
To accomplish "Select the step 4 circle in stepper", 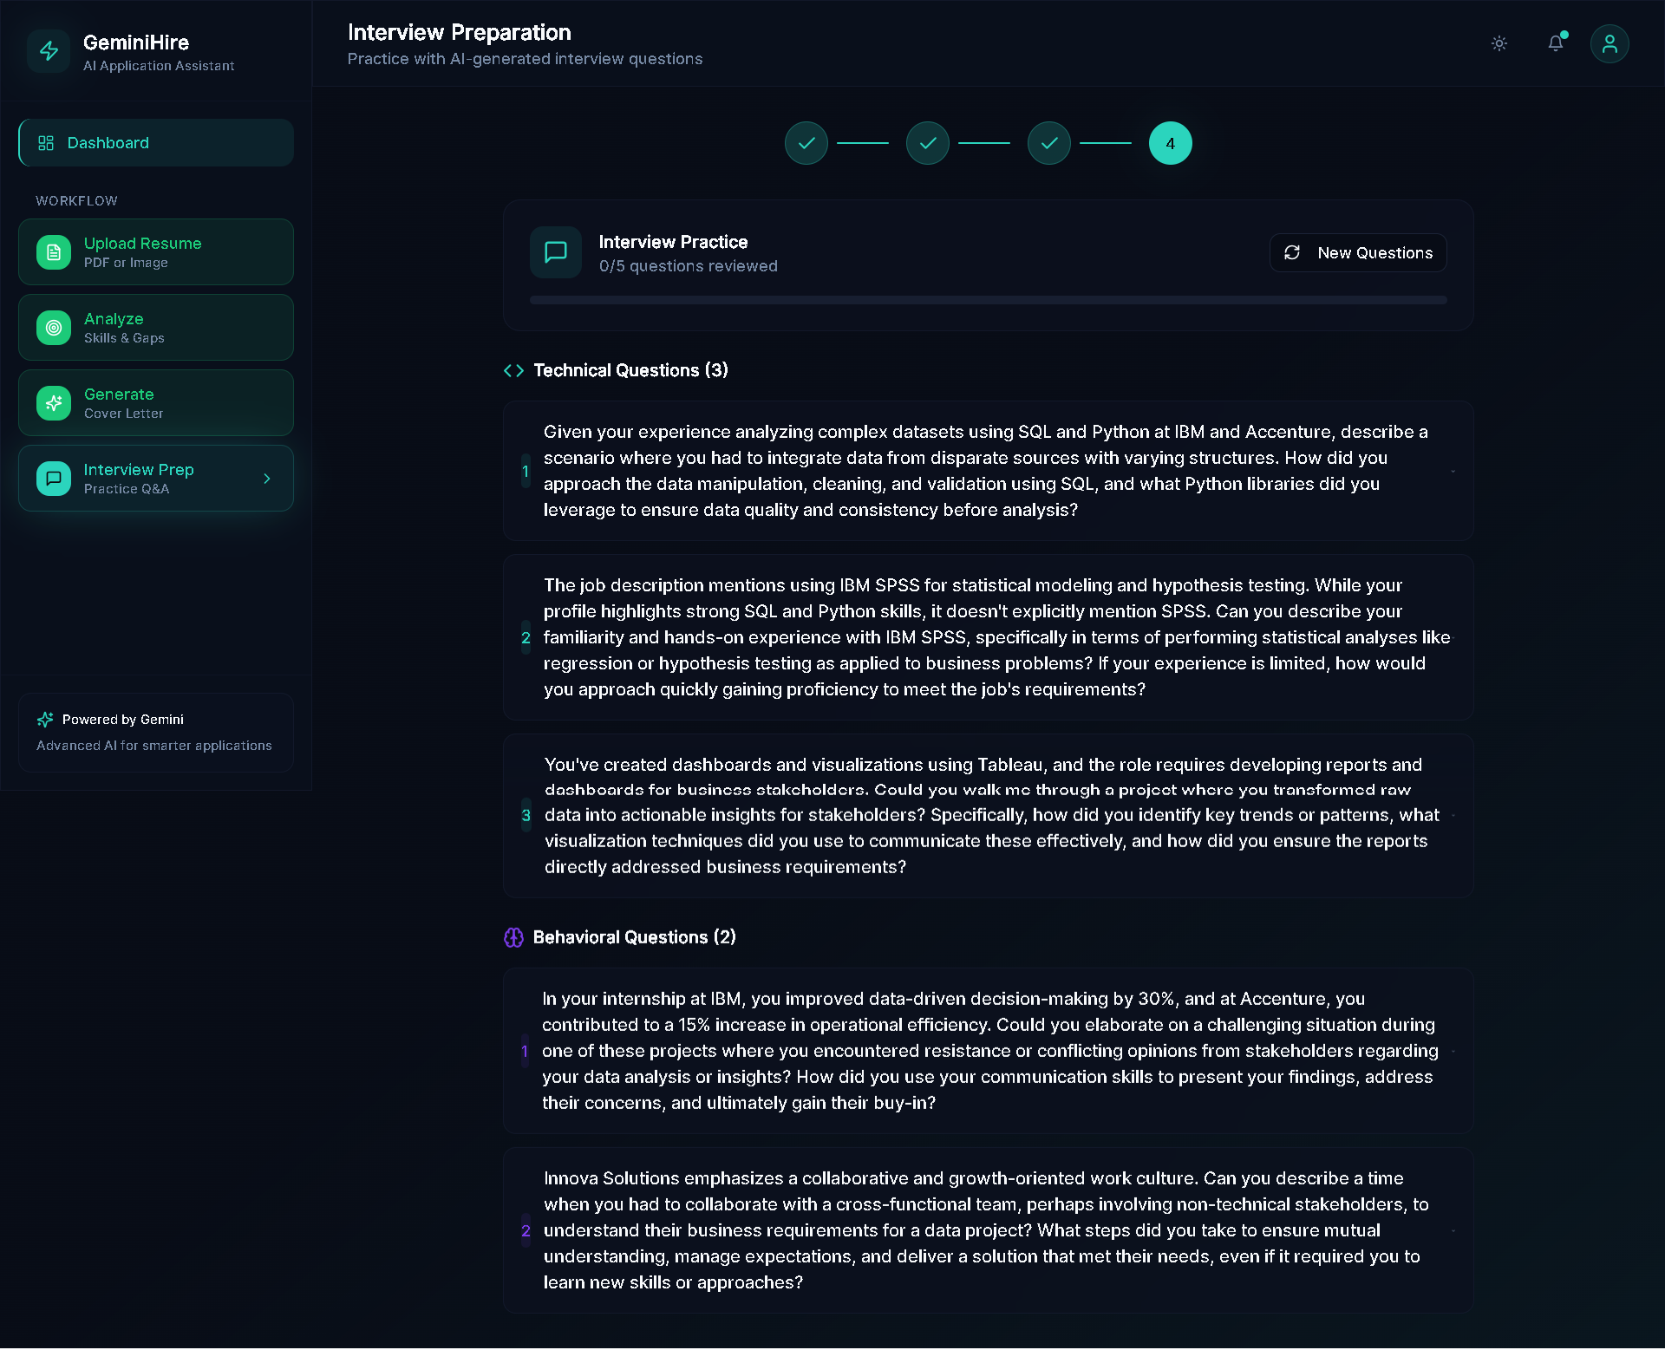I will point(1170,143).
